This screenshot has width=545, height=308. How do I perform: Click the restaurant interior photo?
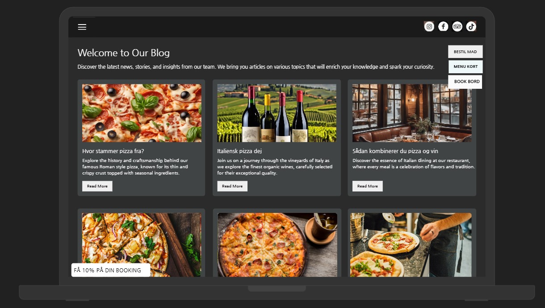(411, 112)
